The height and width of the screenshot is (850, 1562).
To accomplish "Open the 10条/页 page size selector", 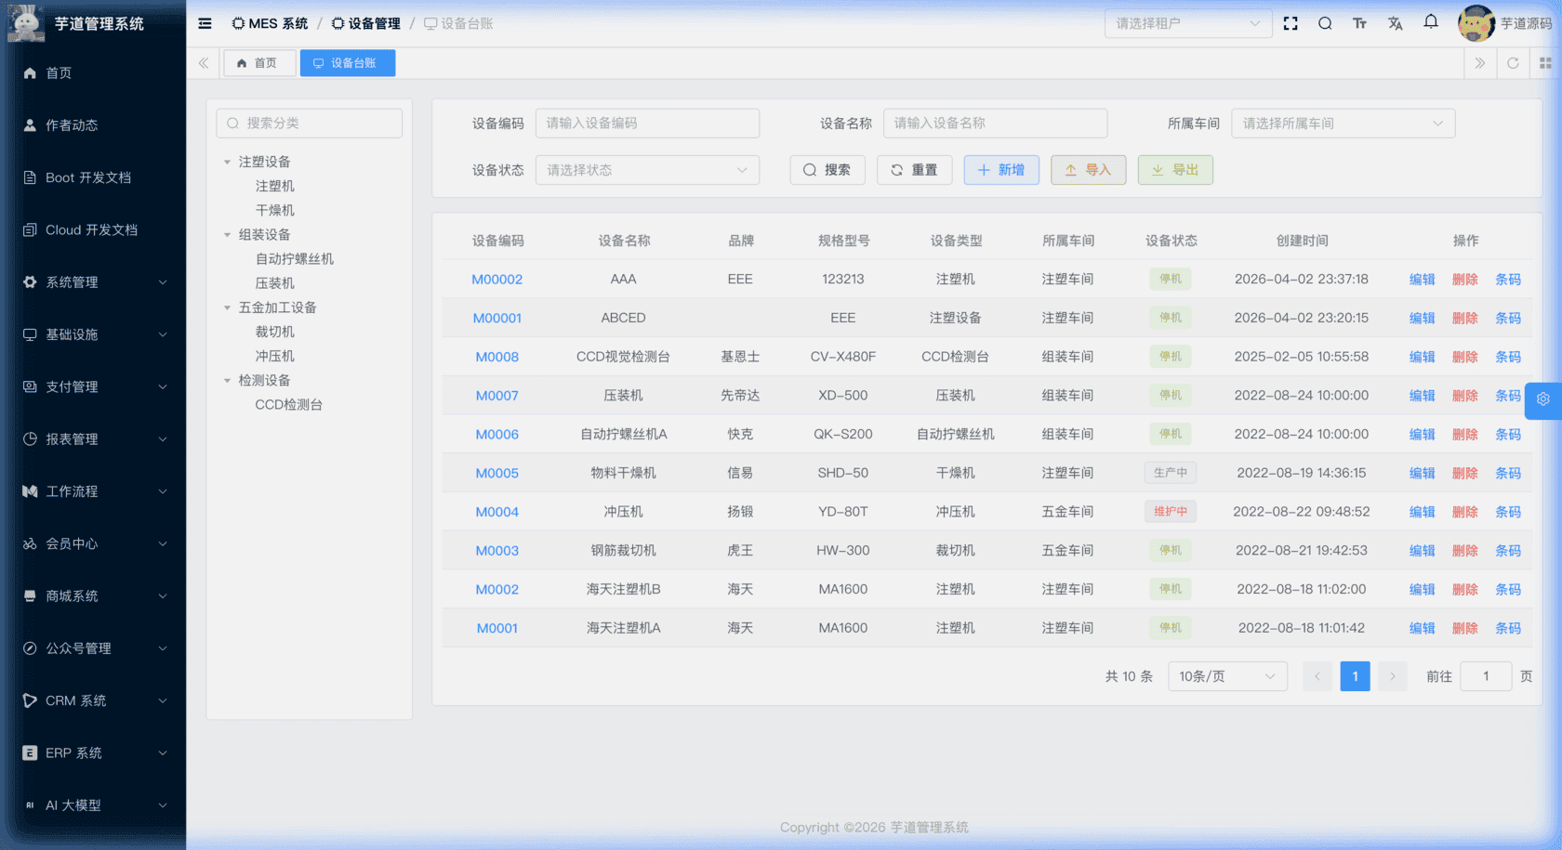I will 1226,676.
